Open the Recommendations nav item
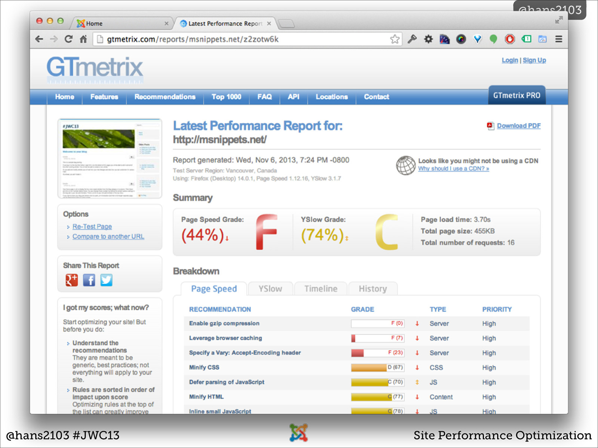 pyautogui.click(x=165, y=97)
